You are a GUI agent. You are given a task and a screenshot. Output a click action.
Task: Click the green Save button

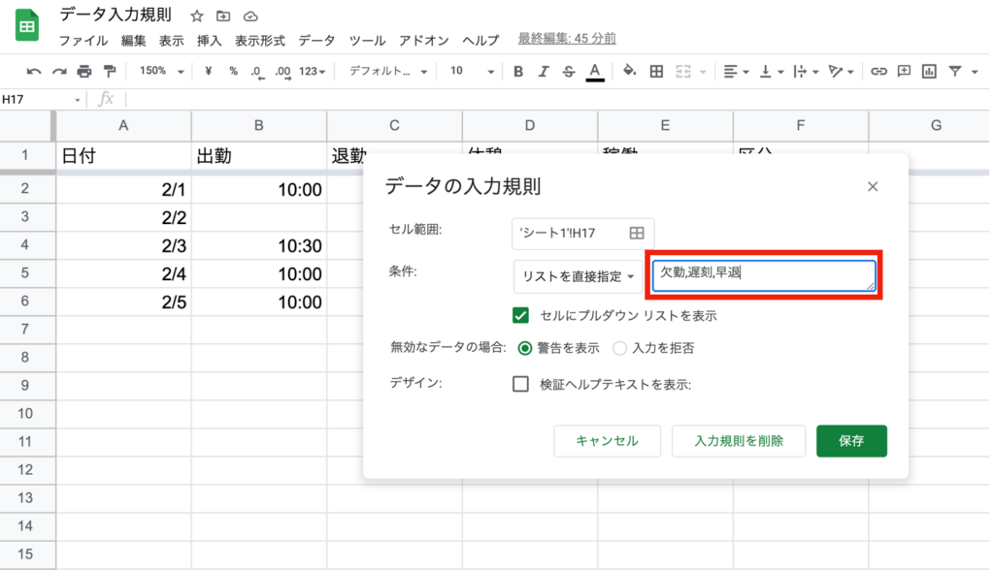tap(851, 441)
